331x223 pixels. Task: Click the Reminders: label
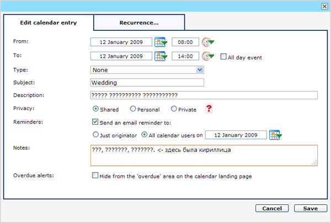[x=28, y=122]
